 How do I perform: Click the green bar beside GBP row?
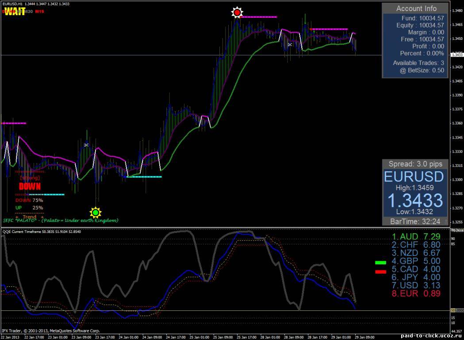coord(380,263)
